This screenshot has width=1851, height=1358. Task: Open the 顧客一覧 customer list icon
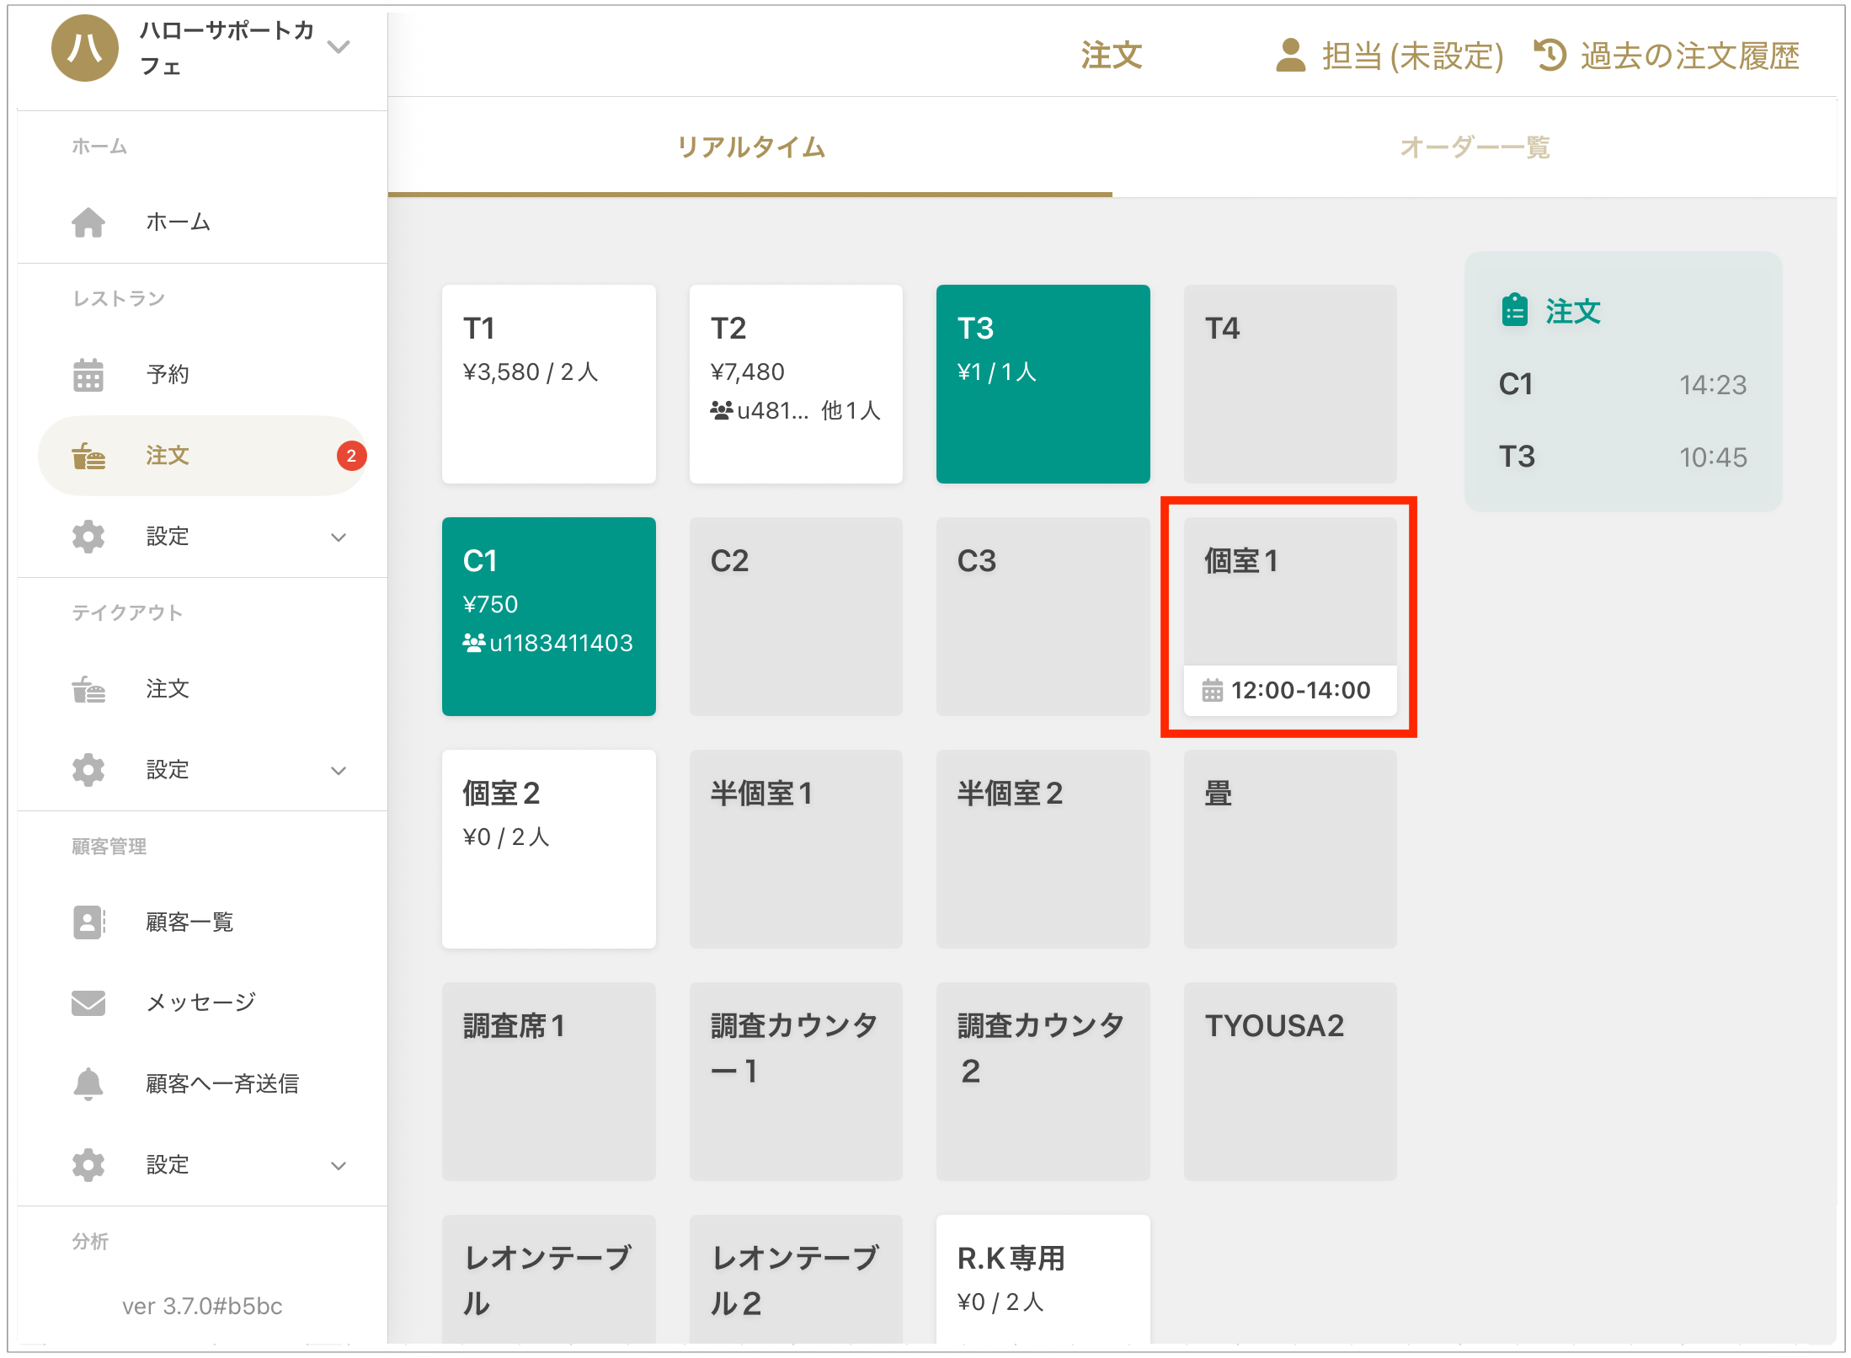(x=88, y=922)
